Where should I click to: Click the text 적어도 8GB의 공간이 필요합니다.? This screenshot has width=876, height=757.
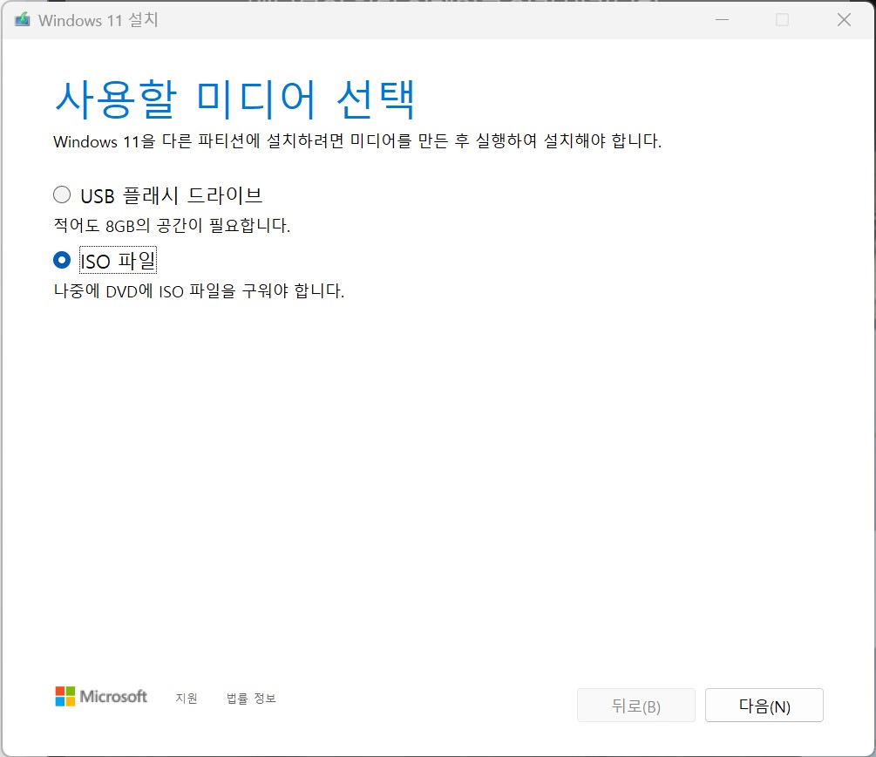[172, 226]
